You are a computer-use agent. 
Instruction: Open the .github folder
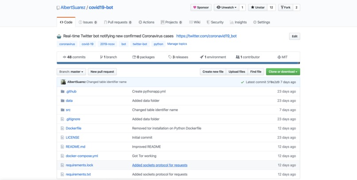coord(71,91)
